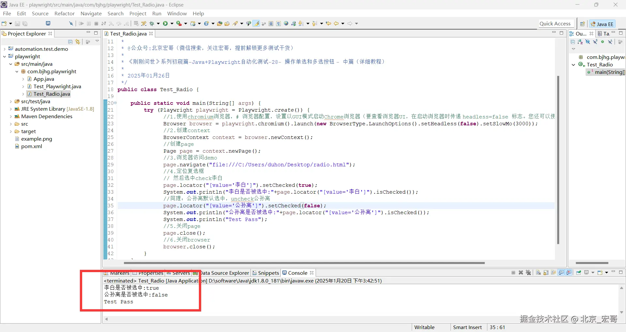Click the editor vertical scrollbar
Viewport: 626px width, 332px height.
[558, 159]
